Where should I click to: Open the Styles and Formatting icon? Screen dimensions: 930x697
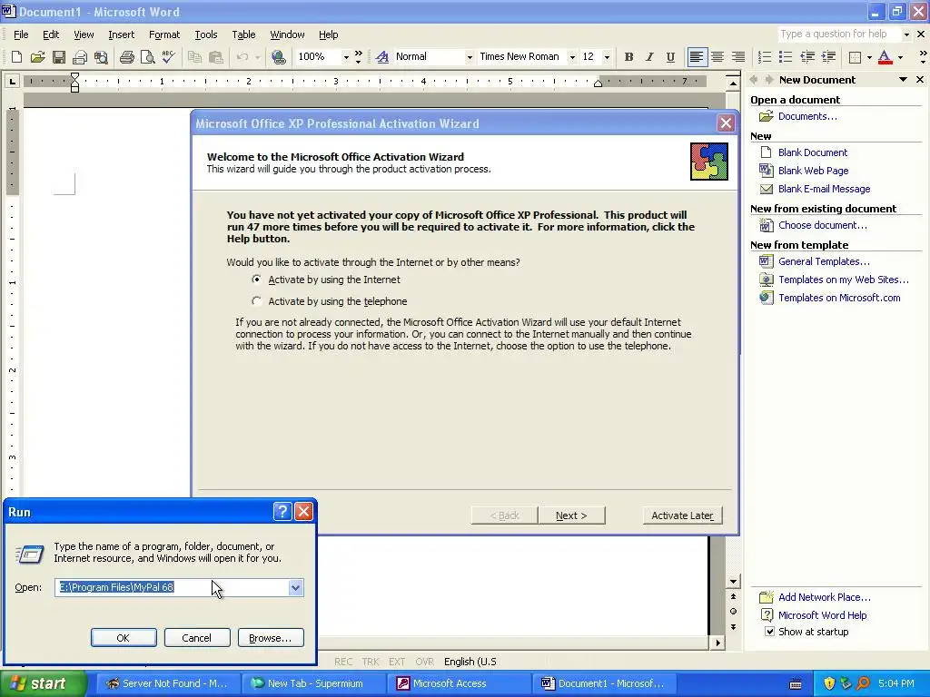click(382, 57)
